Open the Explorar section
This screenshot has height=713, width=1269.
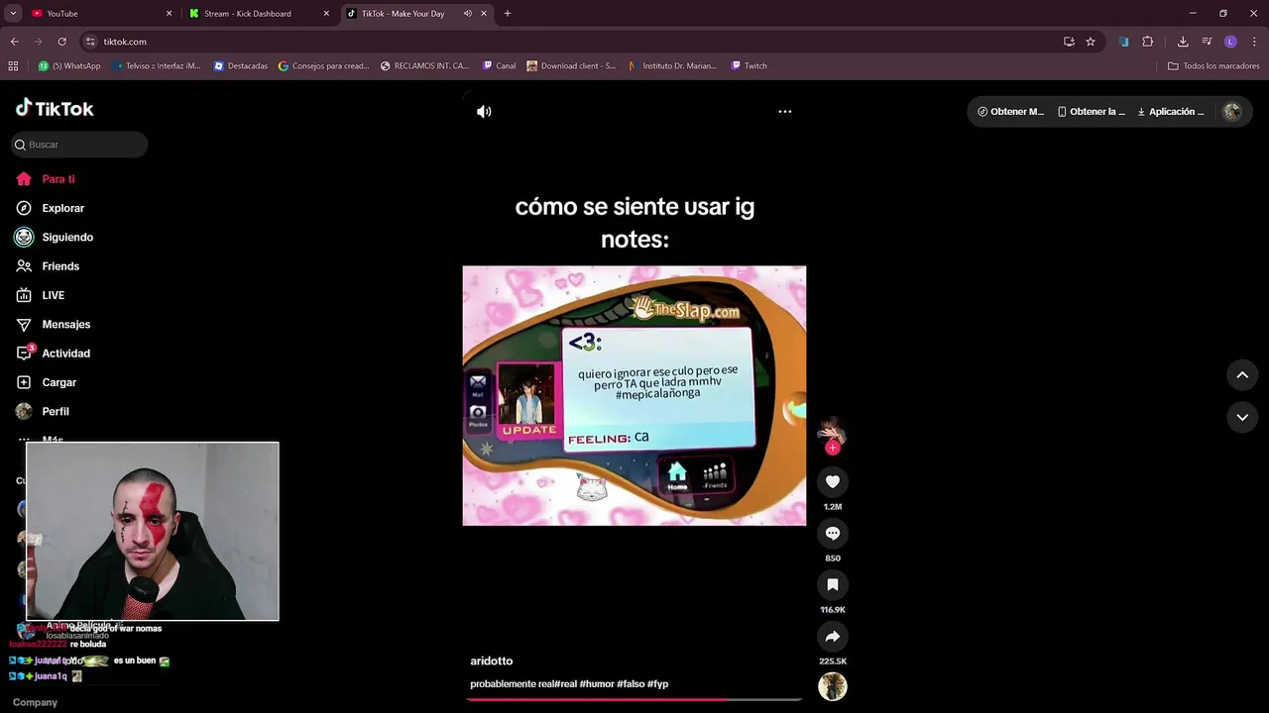click(x=50, y=208)
